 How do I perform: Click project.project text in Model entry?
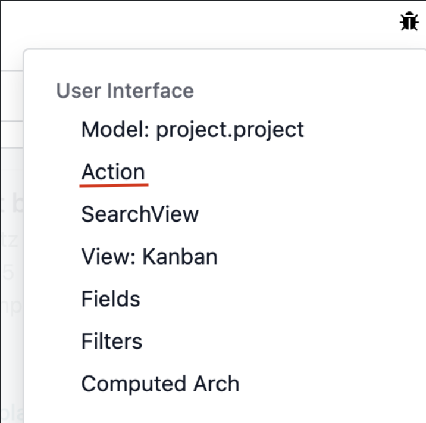click(230, 129)
